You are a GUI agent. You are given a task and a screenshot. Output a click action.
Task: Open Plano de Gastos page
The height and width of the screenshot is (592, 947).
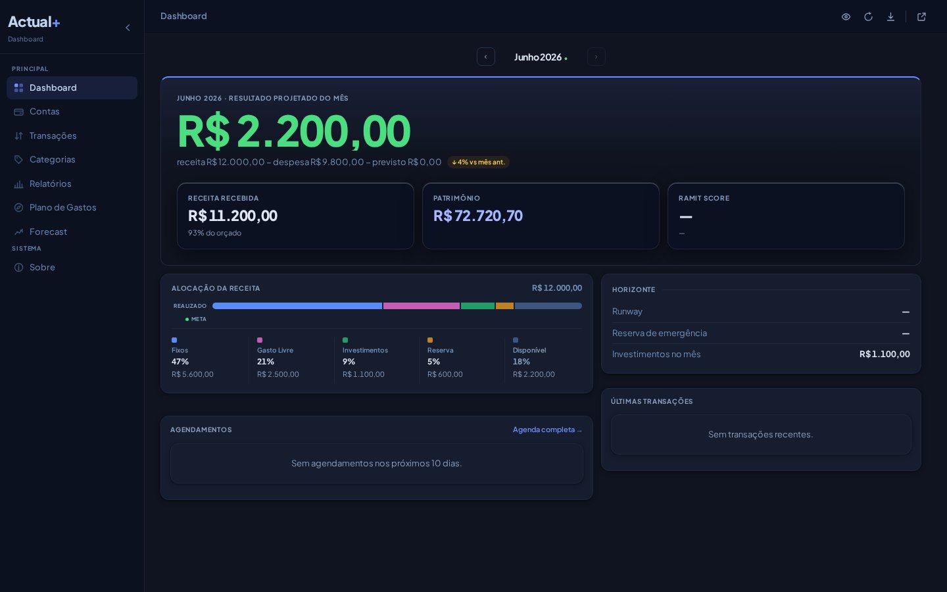click(72, 208)
